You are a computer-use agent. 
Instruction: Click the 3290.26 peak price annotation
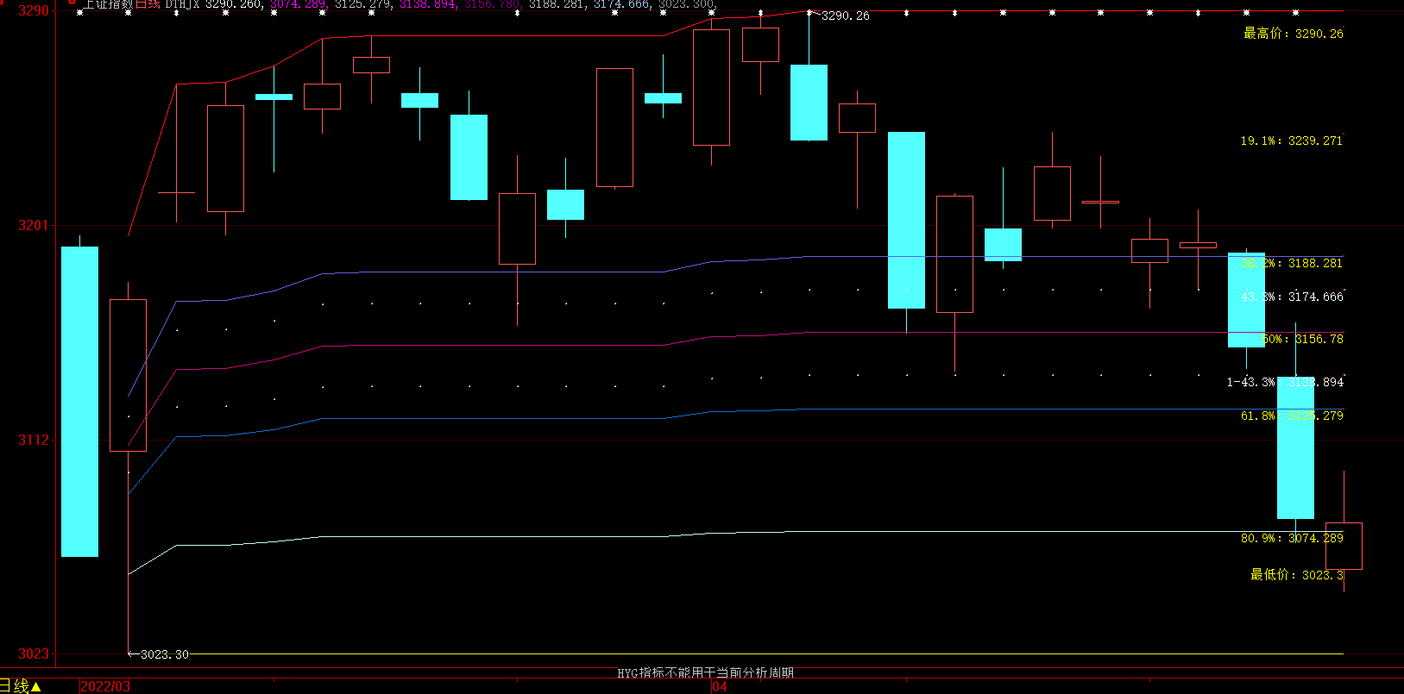[845, 16]
